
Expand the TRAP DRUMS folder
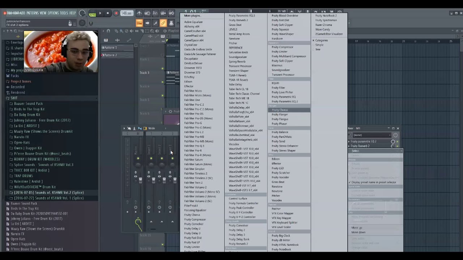(x=24, y=176)
